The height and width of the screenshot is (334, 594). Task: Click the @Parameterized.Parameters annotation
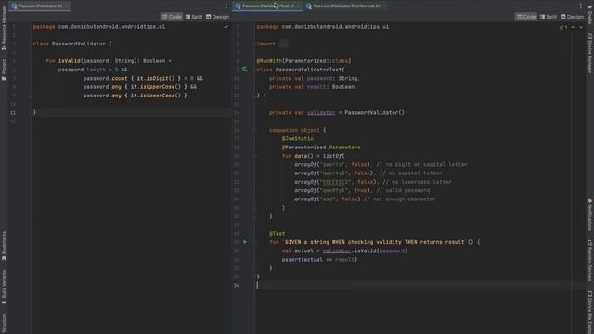point(321,148)
